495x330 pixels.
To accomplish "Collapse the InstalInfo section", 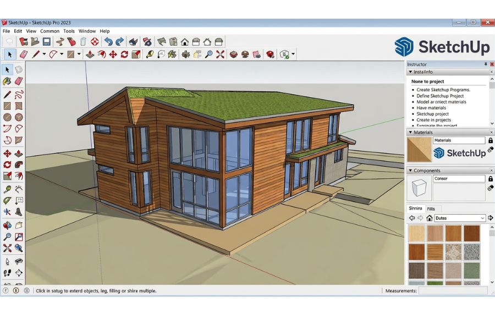I will 410,72.
